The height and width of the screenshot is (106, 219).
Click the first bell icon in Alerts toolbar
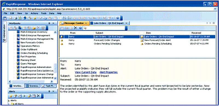tap(11, 96)
